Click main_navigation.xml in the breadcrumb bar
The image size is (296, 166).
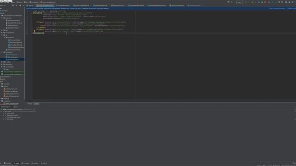pos(48,2)
